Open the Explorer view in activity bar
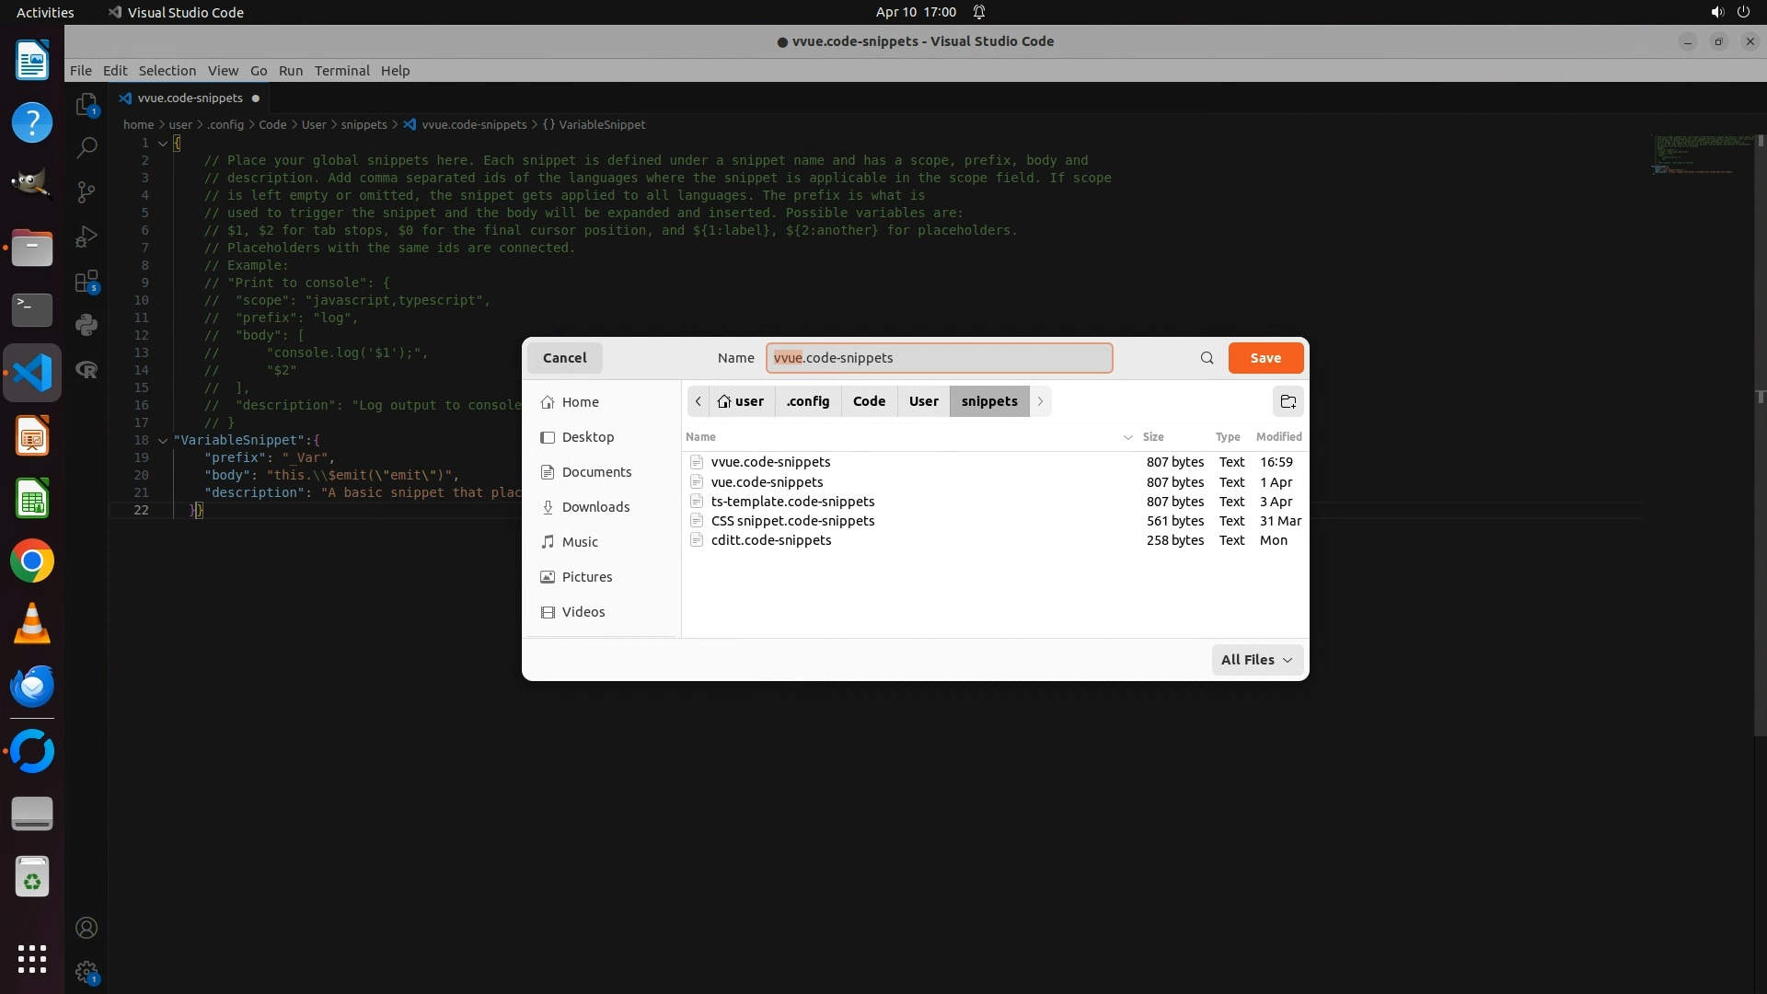This screenshot has width=1767, height=994. pos(87,104)
